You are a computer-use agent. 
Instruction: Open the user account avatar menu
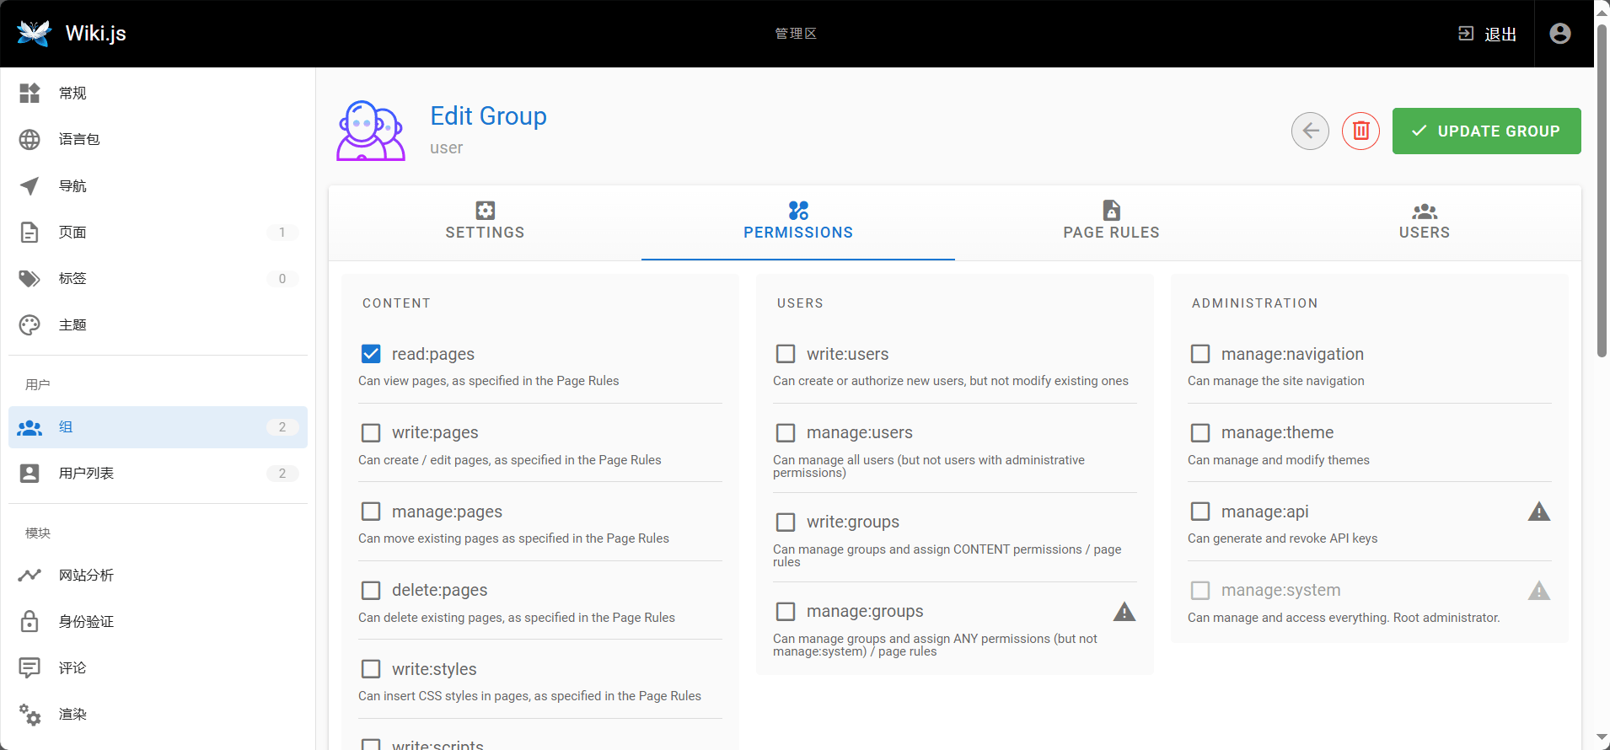1559,33
